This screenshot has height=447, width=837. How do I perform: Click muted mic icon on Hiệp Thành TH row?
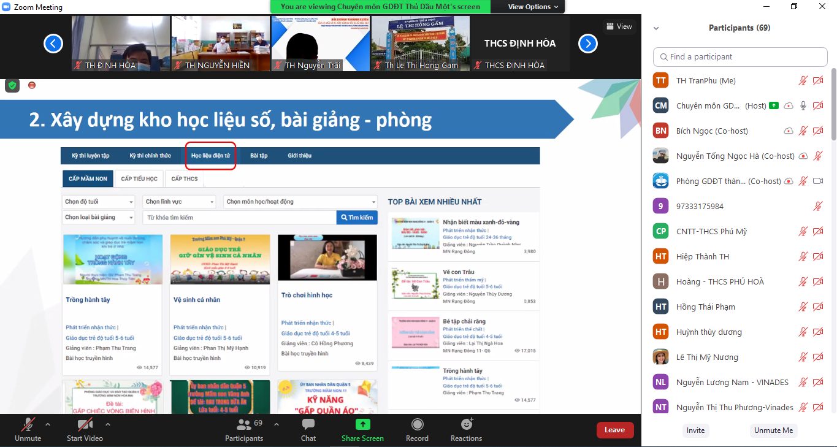click(x=803, y=256)
